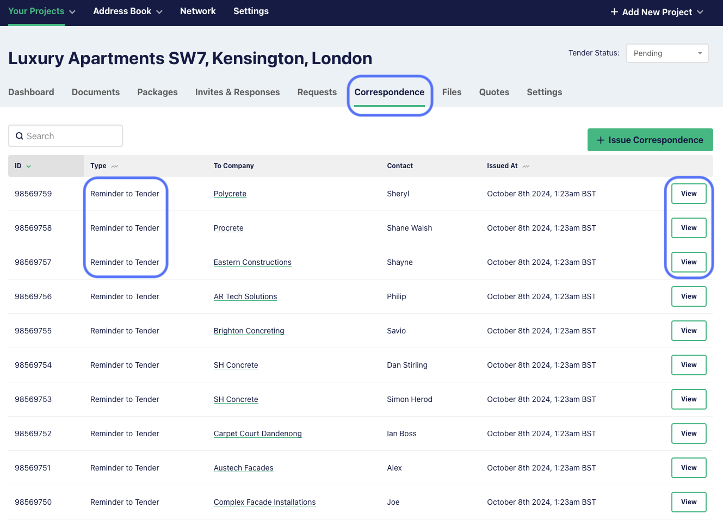
Task: View correspondence for Complex Facade Installations
Action: tap(689, 502)
